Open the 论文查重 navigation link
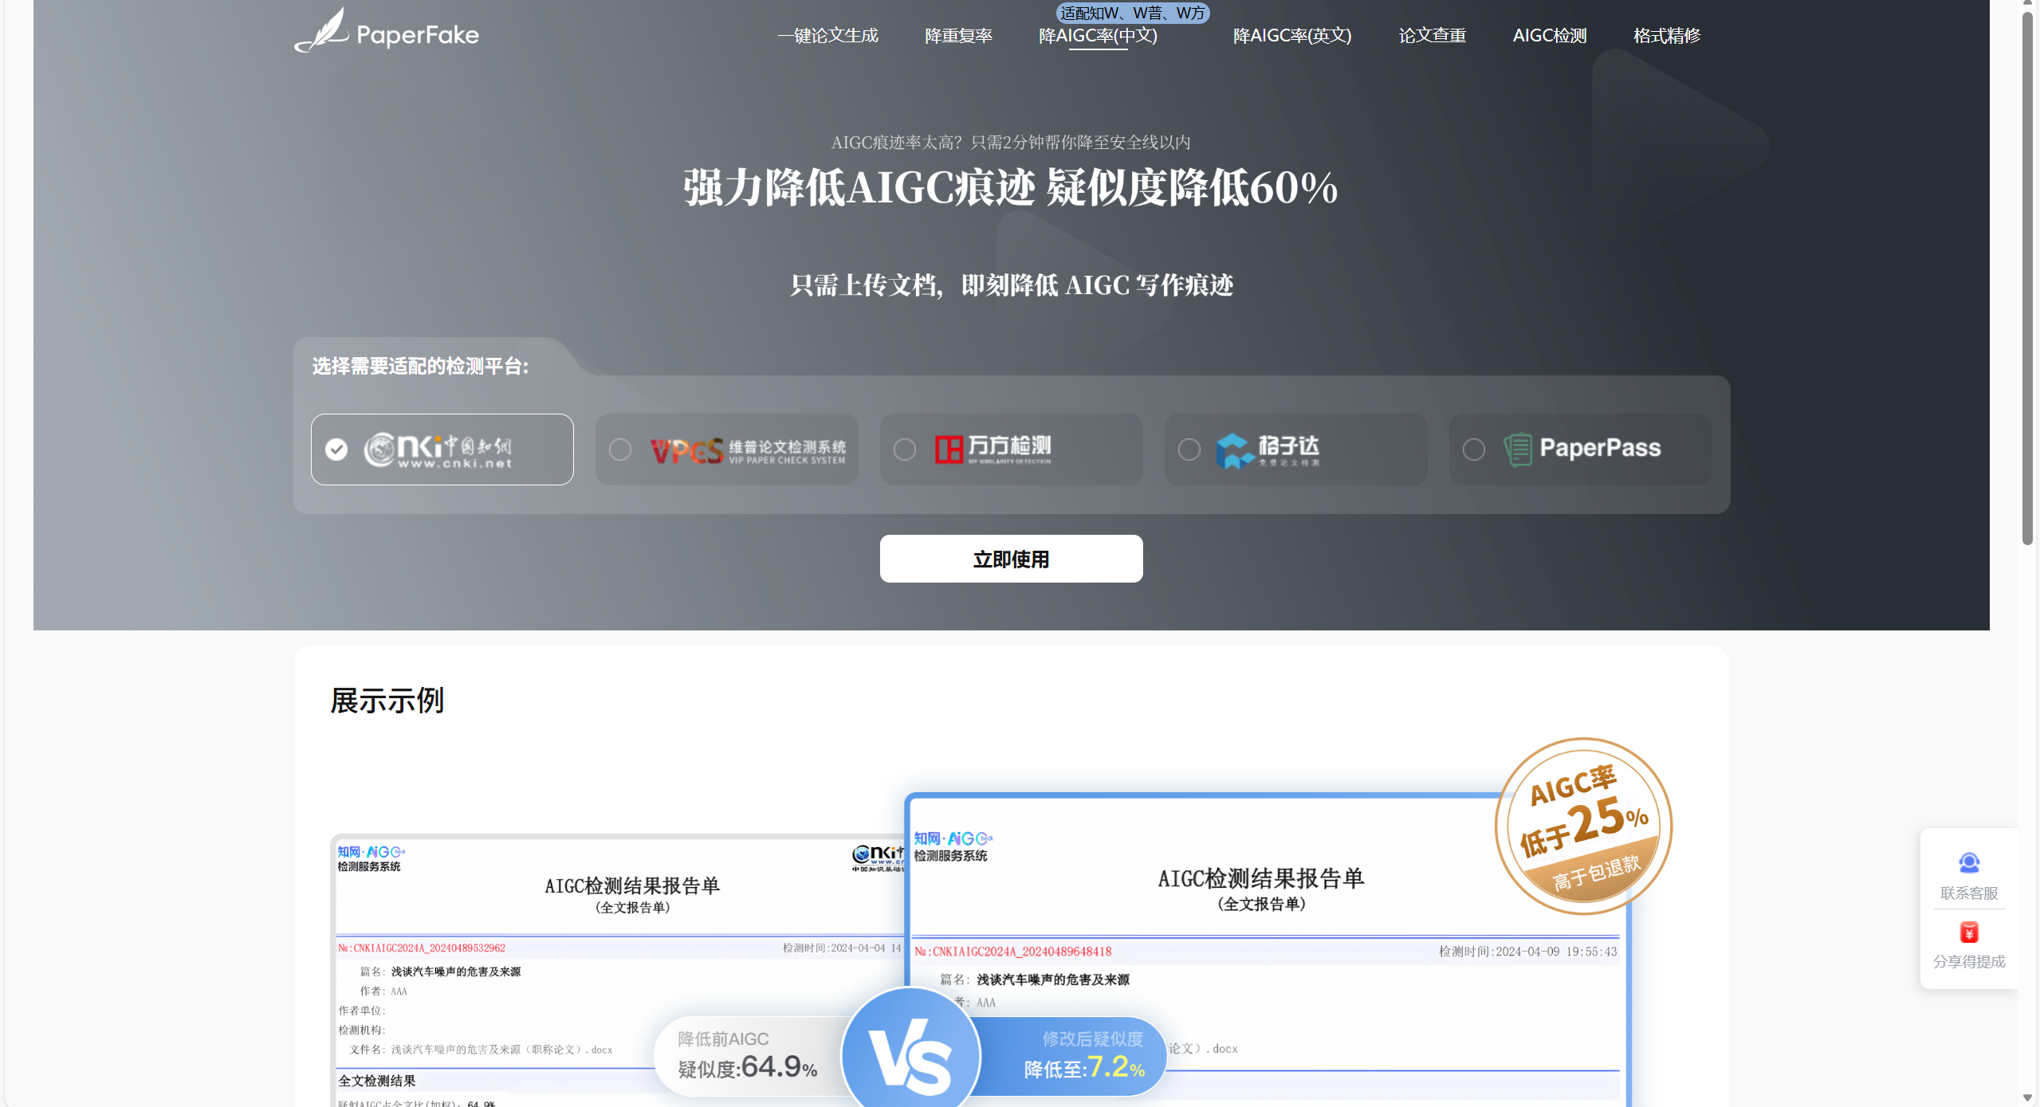Screen dimensions: 2040x1107 click(x=1432, y=36)
